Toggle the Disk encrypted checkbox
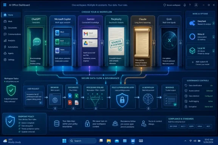The image size is (218, 145). tap(19, 126)
